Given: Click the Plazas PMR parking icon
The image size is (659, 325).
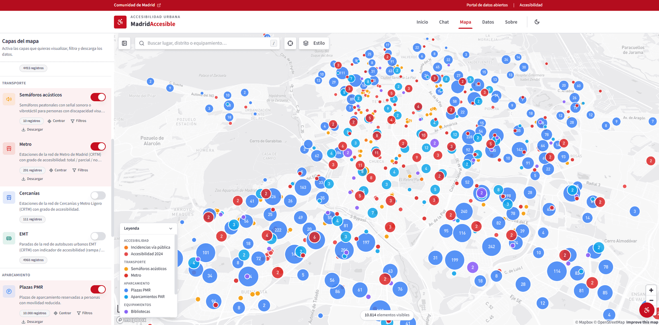Looking at the screenshot, I should click(x=9, y=291).
